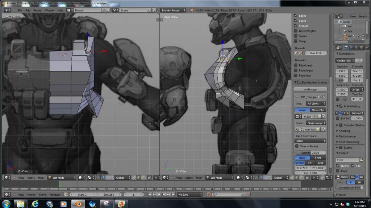The width and height of the screenshot is (371, 208).
Task: Click the Opacity 0.500 slider
Action: 310,153
